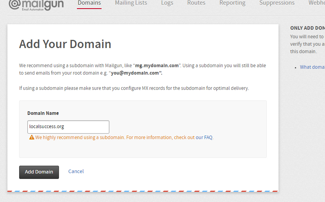Click the bold 'you@mydomain.com' example text
This screenshot has width=325, height=202.
pos(136,73)
